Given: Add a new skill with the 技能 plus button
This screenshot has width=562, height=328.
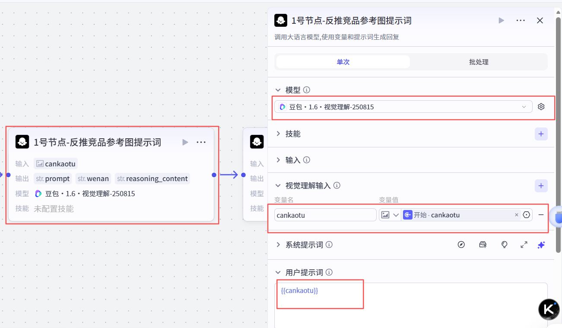Looking at the screenshot, I should (x=541, y=134).
